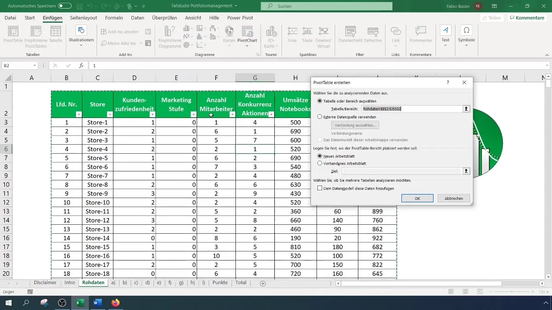Click Abbrechen in the dialog
Image resolution: width=552 pixels, height=310 pixels.
click(454, 198)
